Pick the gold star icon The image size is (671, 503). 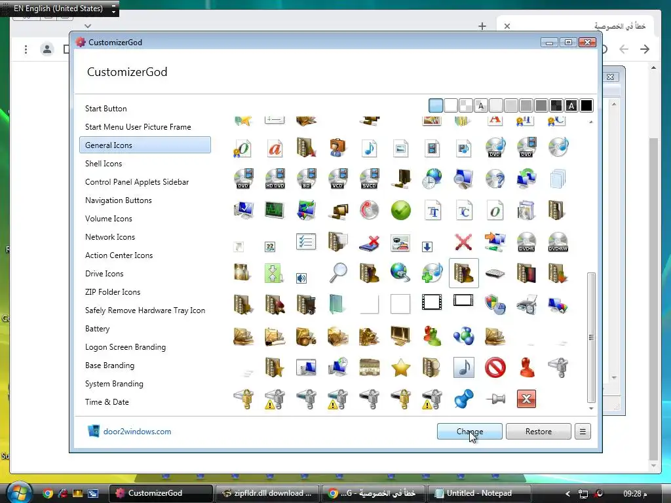[400, 368]
